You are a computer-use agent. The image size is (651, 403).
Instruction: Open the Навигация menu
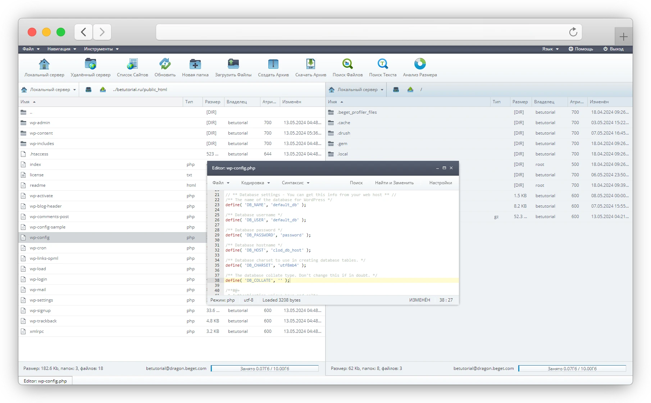click(x=62, y=49)
